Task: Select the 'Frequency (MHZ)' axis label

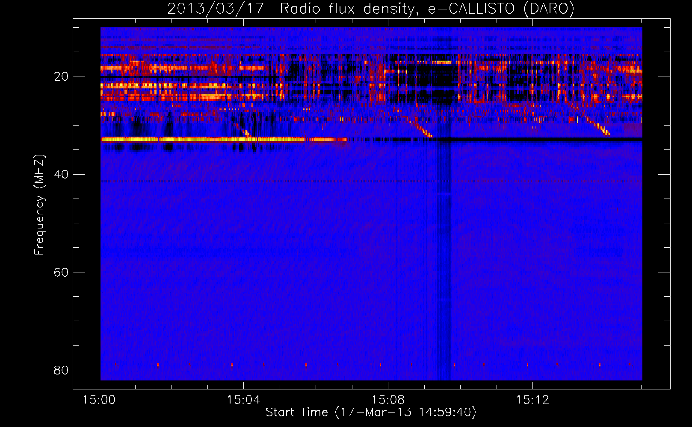Action: pos(39,205)
